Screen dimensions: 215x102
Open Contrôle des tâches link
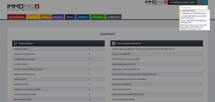[21, 49]
